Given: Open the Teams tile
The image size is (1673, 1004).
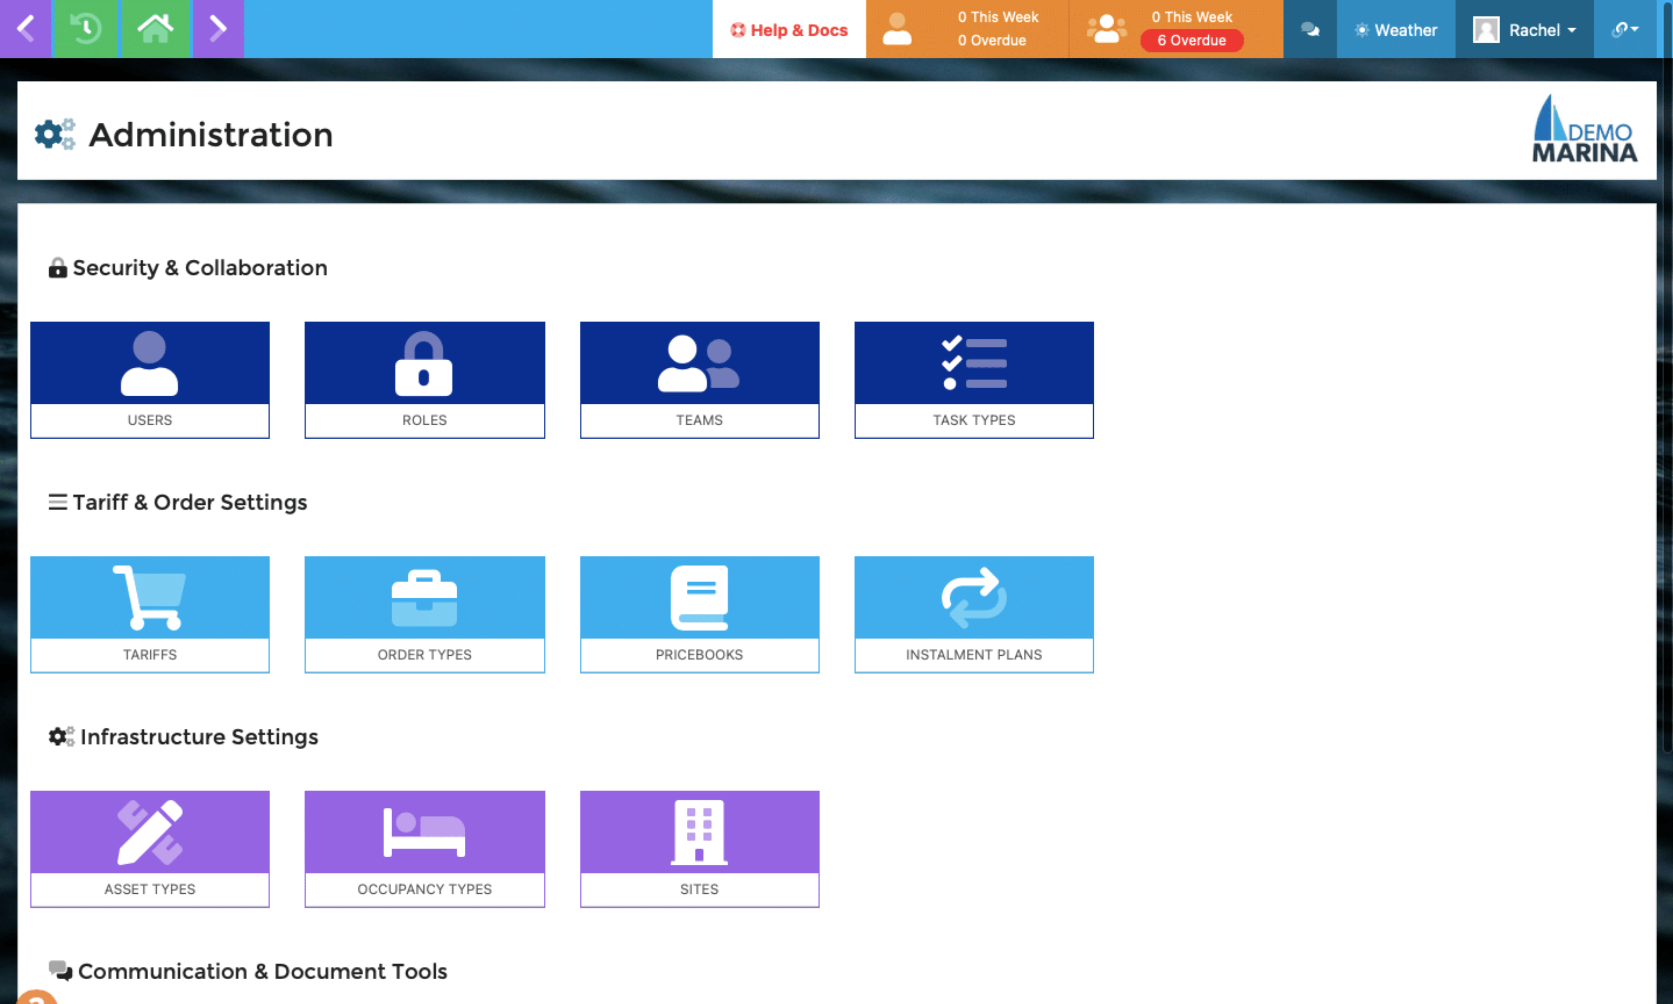Looking at the screenshot, I should tap(699, 379).
